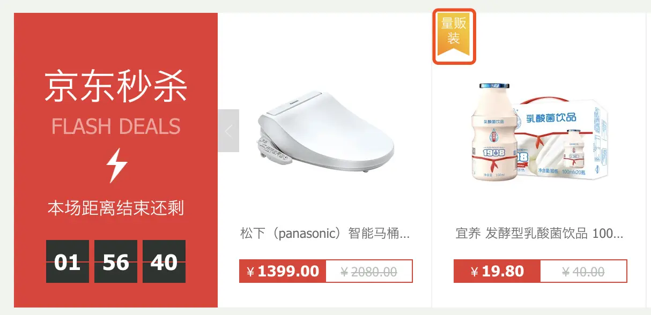Click the countdown seconds box showing 40
Image resolution: width=651 pixels, height=315 pixels.
[x=164, y=261]
